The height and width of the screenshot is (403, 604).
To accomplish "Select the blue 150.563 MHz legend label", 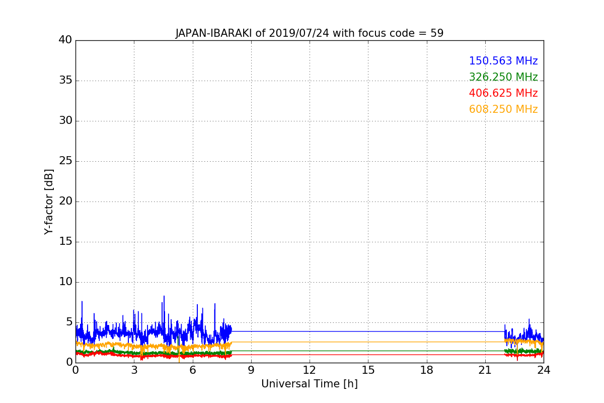I will click(503, 61).
